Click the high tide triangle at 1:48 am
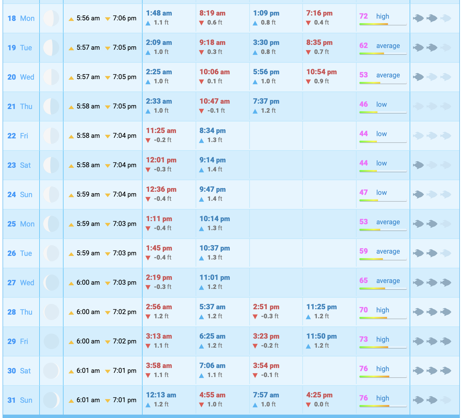This screenshot has width=463, height=418. coord(148,23)
